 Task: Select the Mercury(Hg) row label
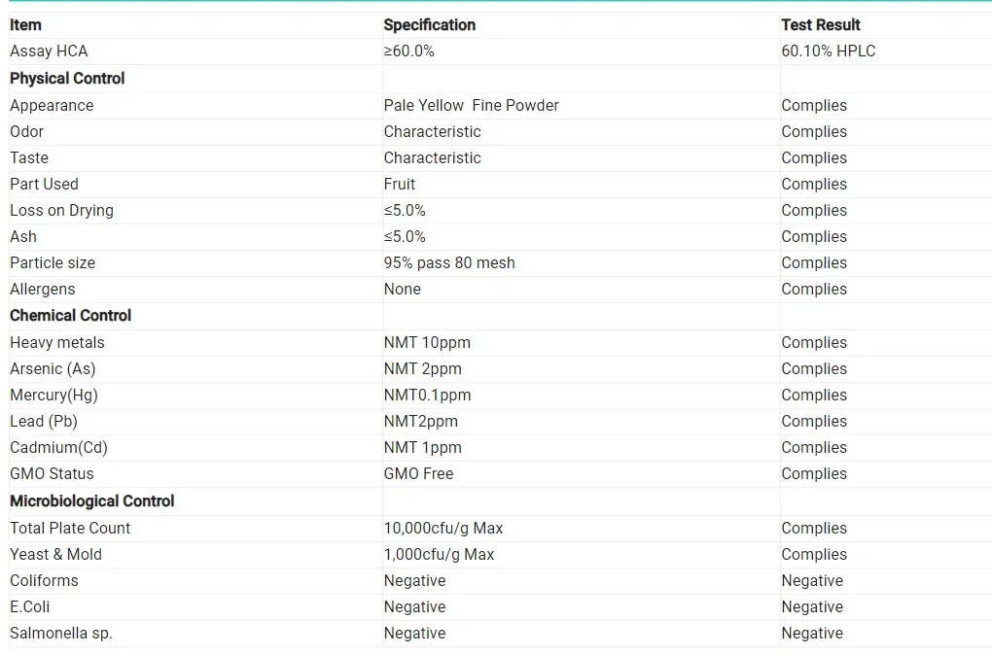(x=53, y=396)
